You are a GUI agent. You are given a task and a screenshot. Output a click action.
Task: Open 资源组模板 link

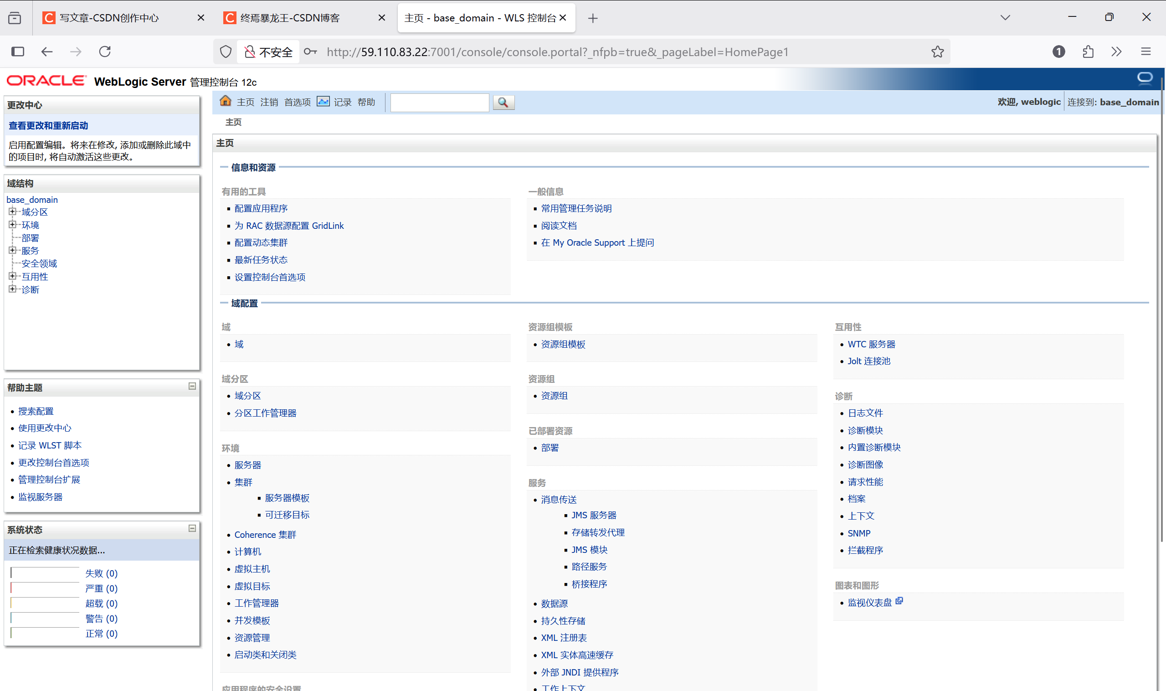563,345
